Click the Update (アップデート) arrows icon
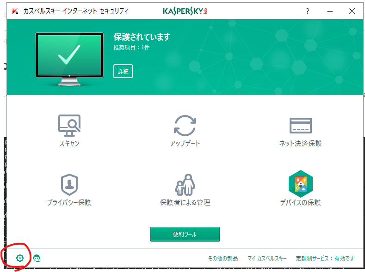The height and width of the screenshot is (272, 365). coord(185,126)
